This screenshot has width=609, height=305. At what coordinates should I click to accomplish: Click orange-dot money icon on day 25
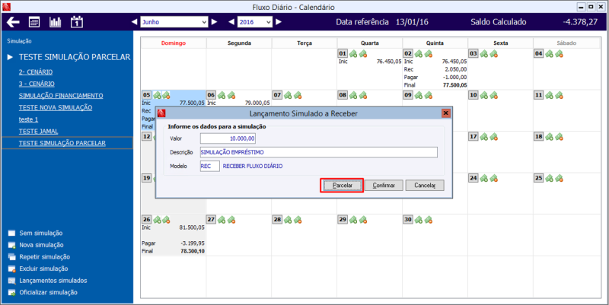coord(559,178)
